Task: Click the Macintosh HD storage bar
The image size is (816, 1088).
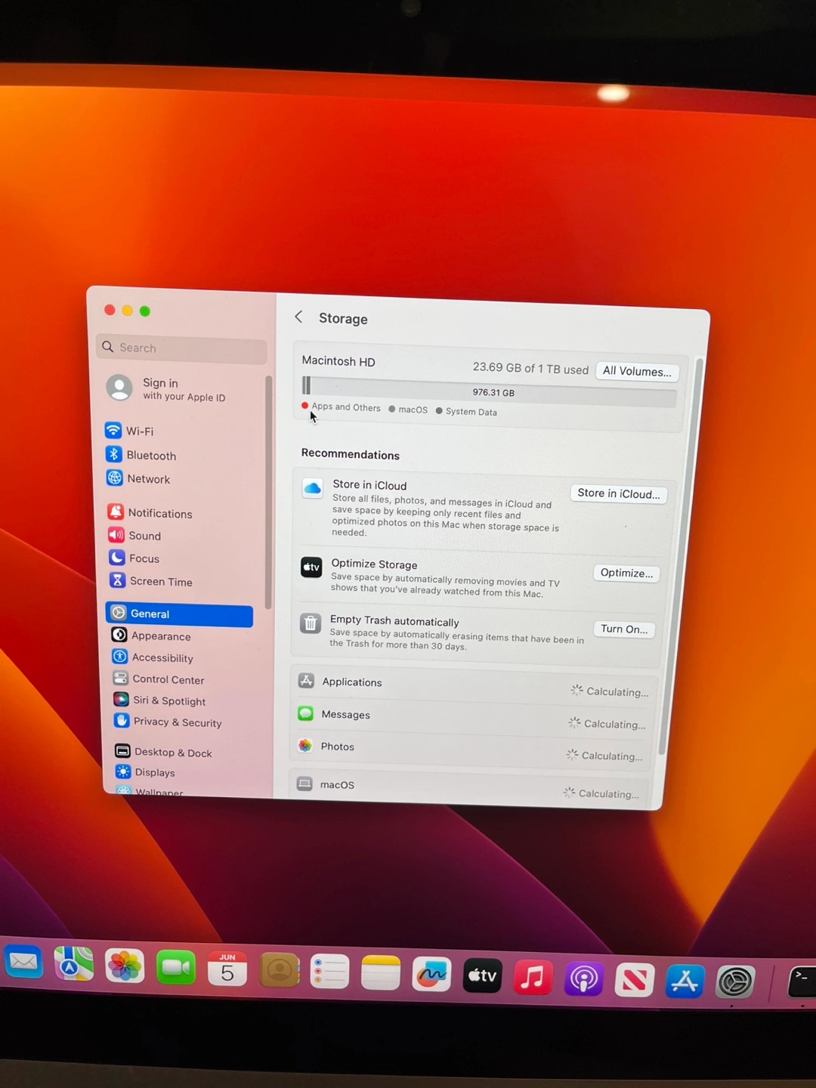Action: pos(490,391)
